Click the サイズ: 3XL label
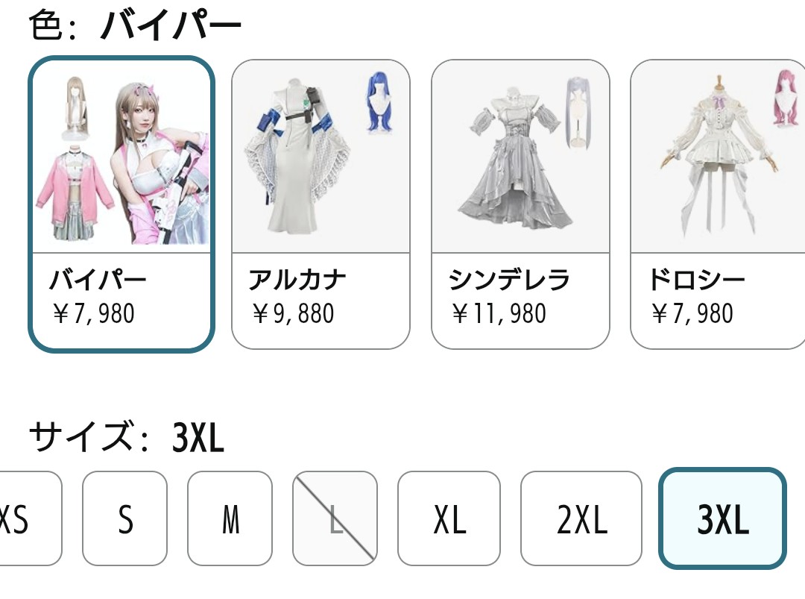The height and width of the screenshot is (599, 805). tap(127, 437)
